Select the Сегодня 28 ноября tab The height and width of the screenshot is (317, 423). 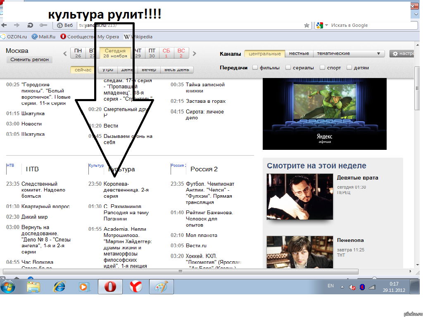coord(115,53)
